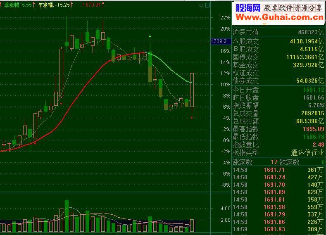
Task: Click the -8% label on the percent axis
Action: [226, 185]
